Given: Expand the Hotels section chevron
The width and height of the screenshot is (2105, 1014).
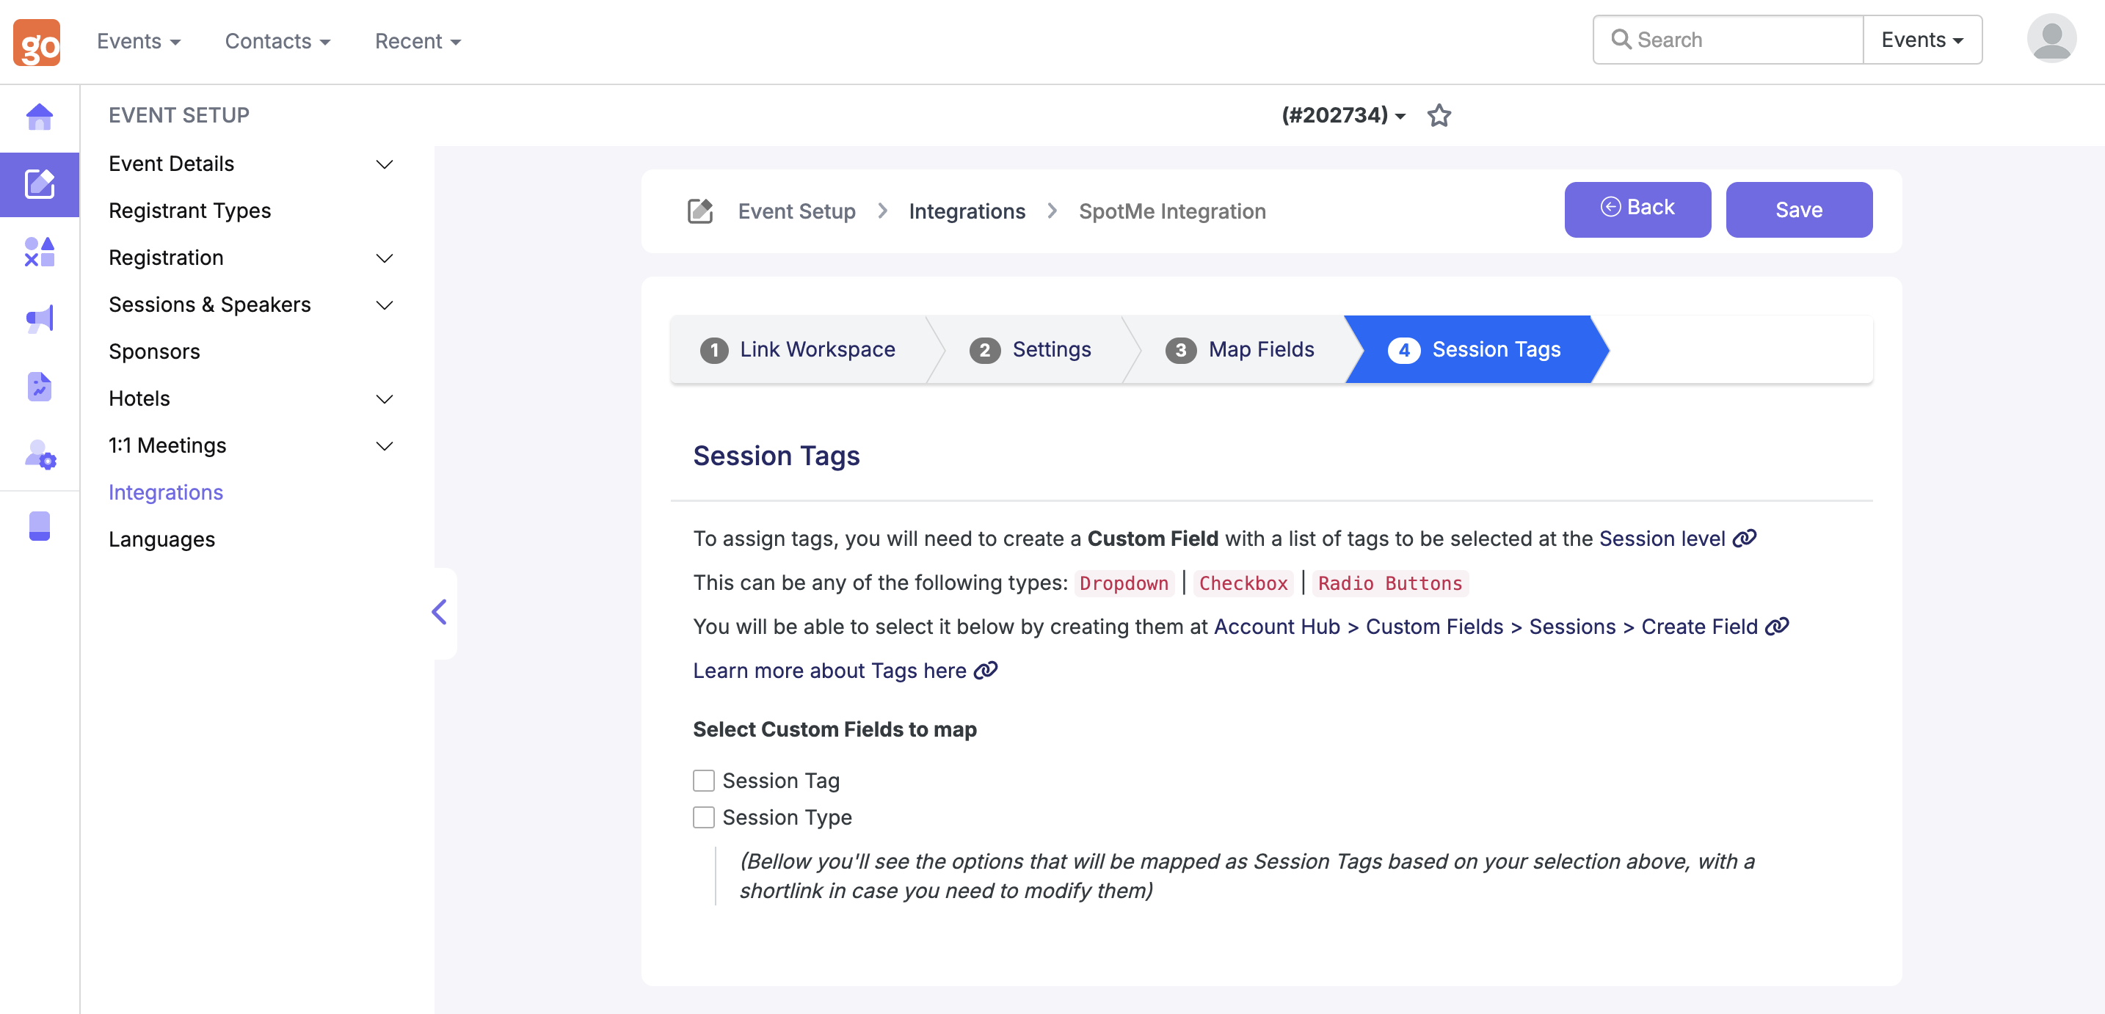Looking at the screenshot, I should tap(384, 398).
